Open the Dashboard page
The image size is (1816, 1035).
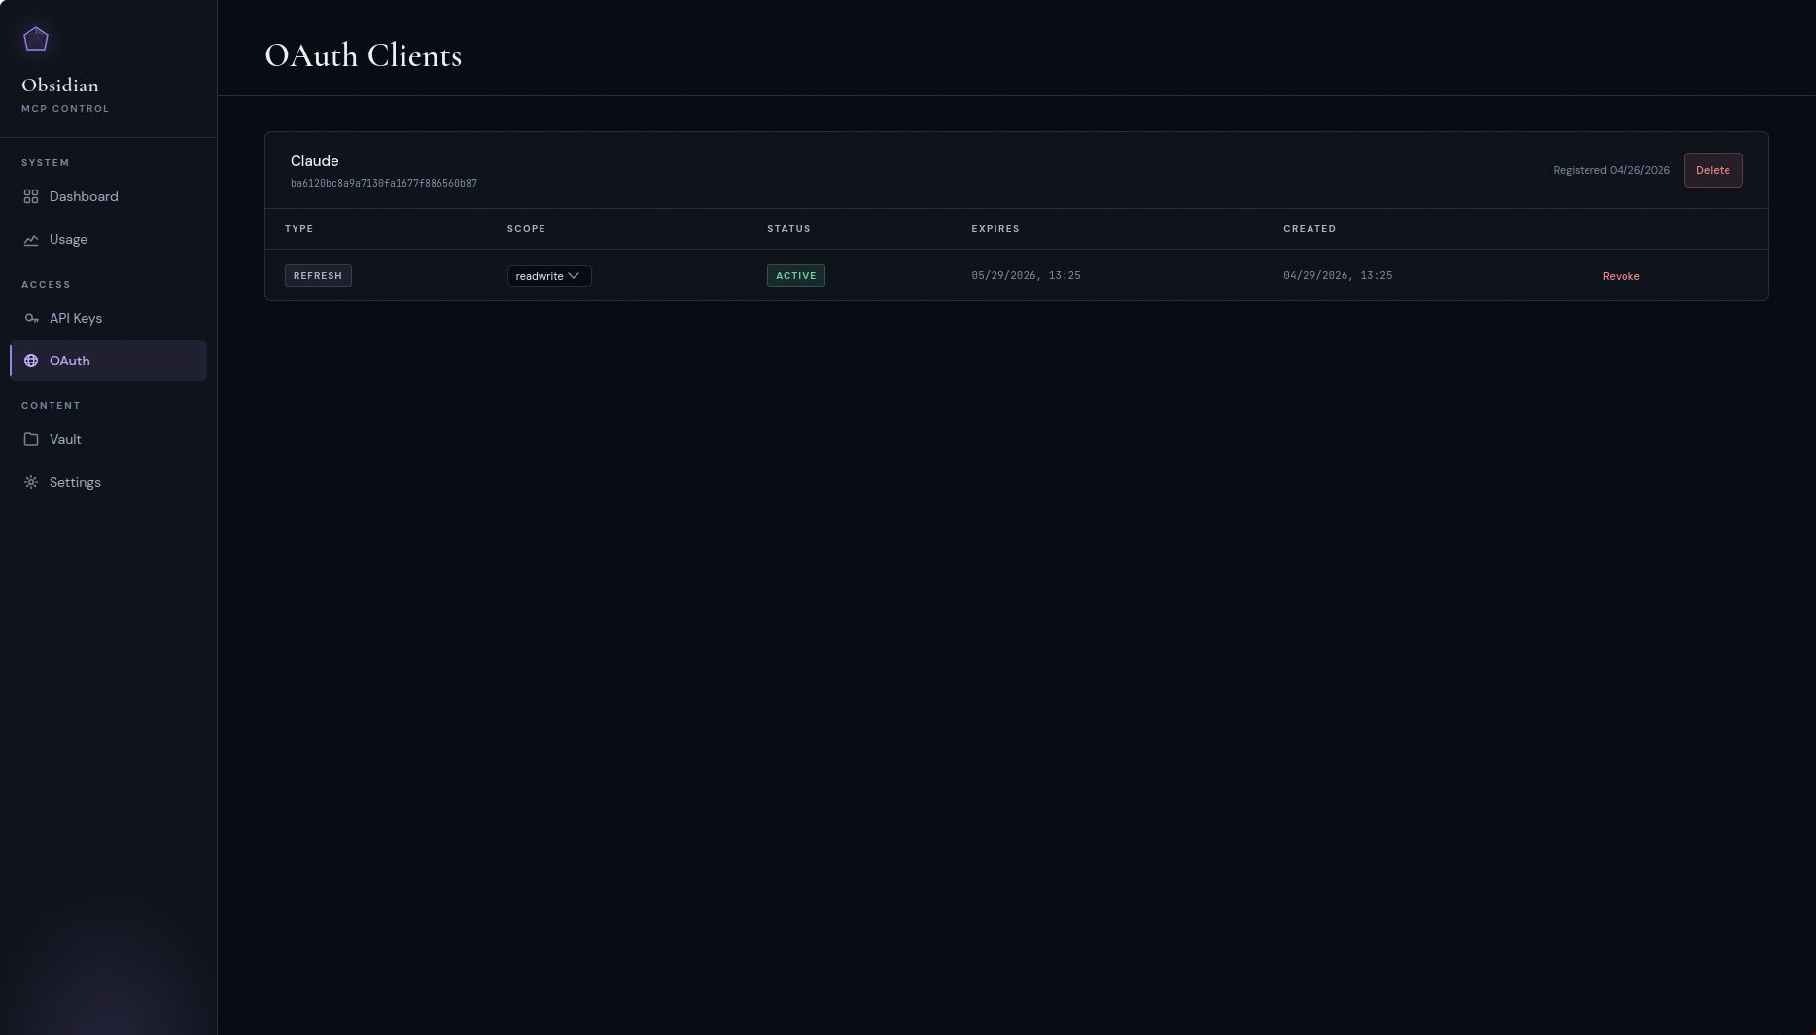(108, 196)
